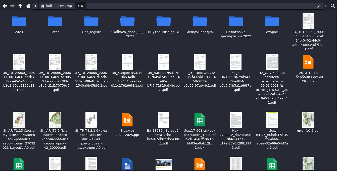
Task: Click the международка folder name label
Action: coord(200,32)
